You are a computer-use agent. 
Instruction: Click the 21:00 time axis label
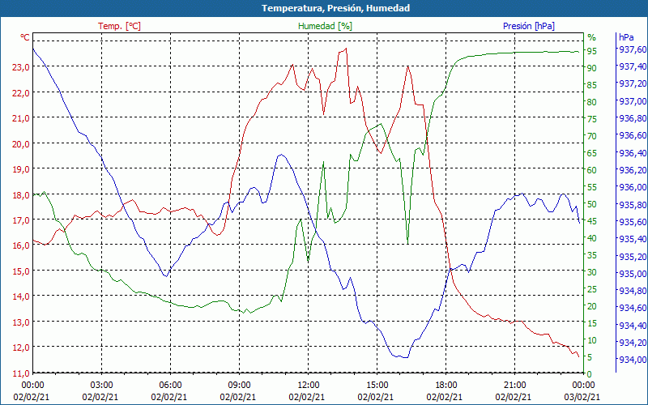514,386
